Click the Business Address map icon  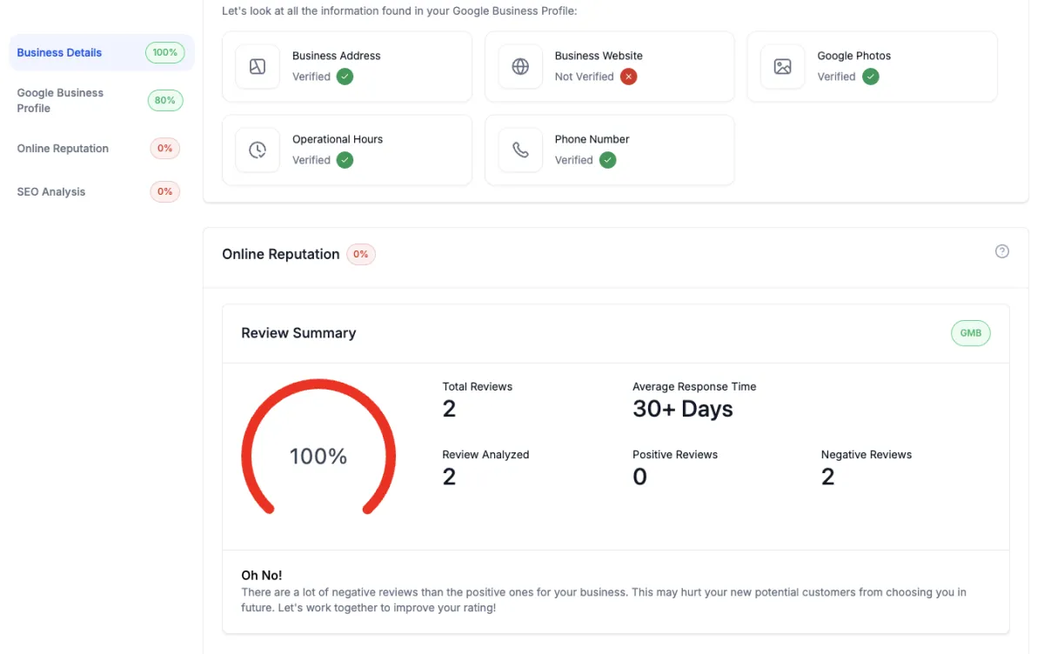click(258, 67)
